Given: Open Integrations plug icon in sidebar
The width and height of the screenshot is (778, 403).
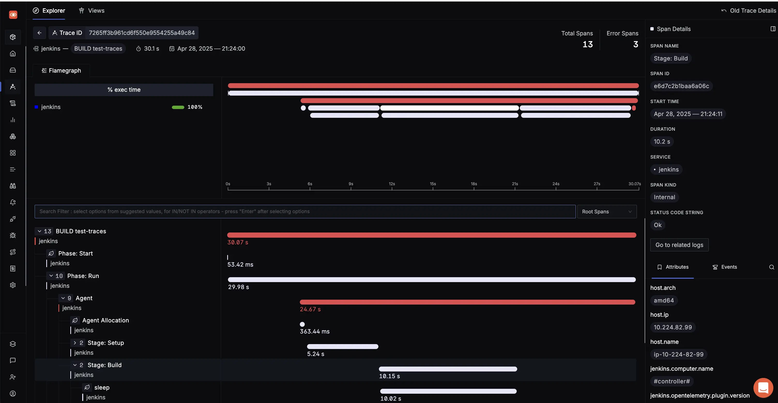Looking at the screenshot, I should (x=13, y=219).
